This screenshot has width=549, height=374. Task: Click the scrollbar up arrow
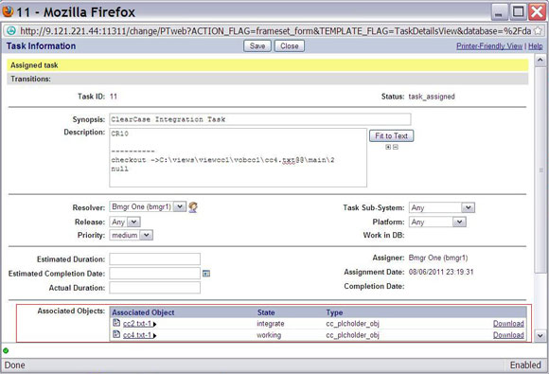tap(540, 60)
